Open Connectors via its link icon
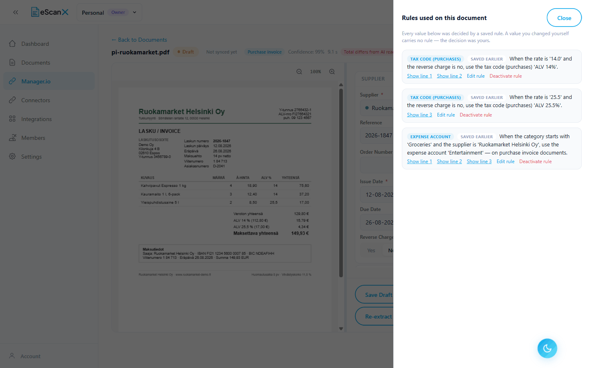The height and width of the screenshot is (368, 590). pos(12,100)
